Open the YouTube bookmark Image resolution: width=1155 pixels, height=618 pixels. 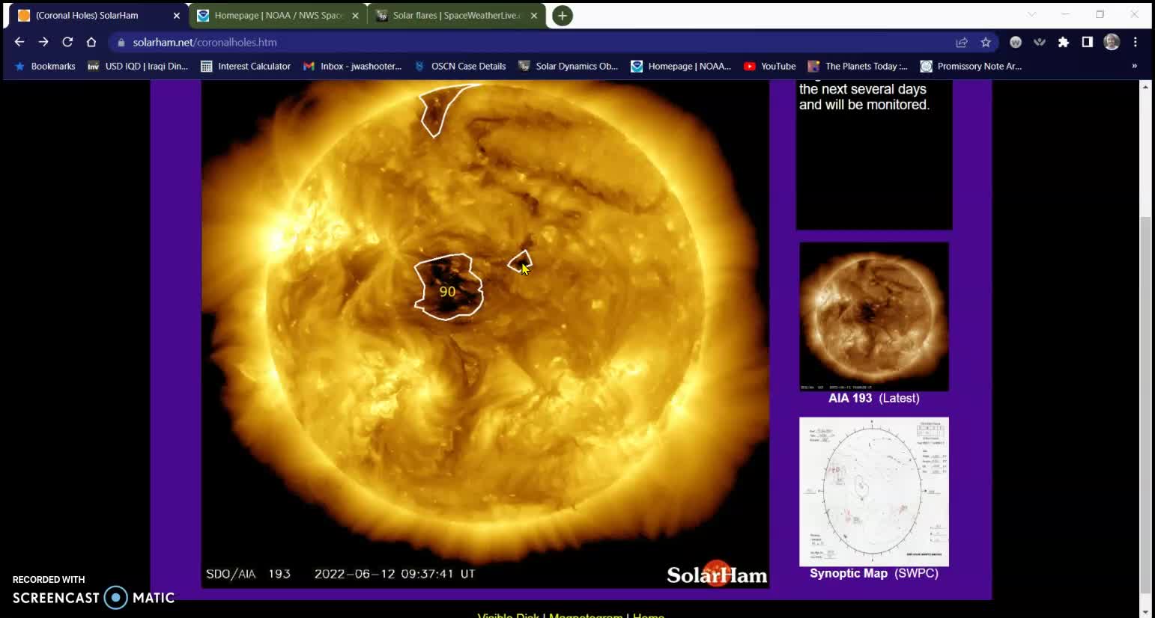pos(769,67)
